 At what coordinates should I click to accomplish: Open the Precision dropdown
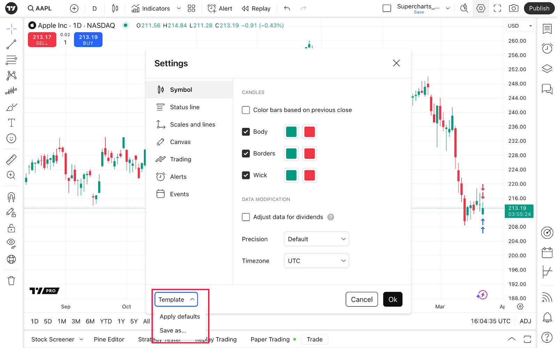coord(316,239)
